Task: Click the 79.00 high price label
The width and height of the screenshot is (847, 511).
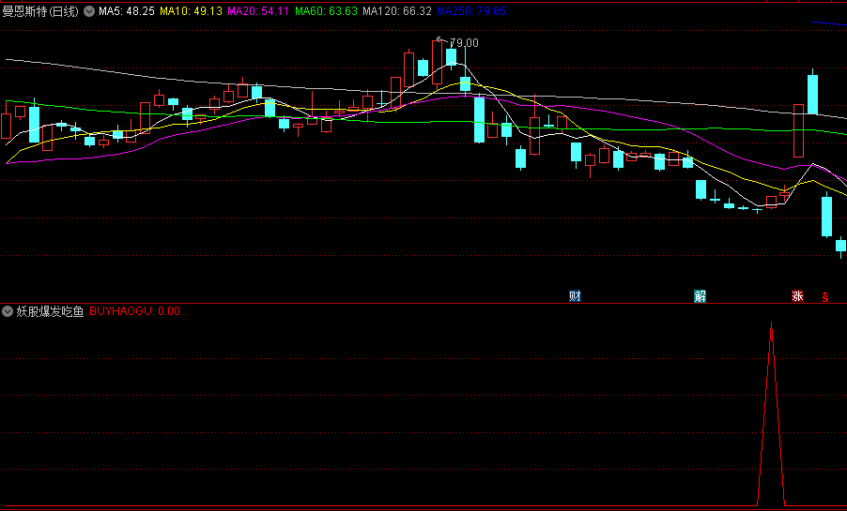Action: 463,42
